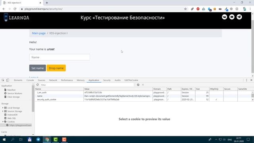Open the EditThisCookie tab

[x=131, y=80]
